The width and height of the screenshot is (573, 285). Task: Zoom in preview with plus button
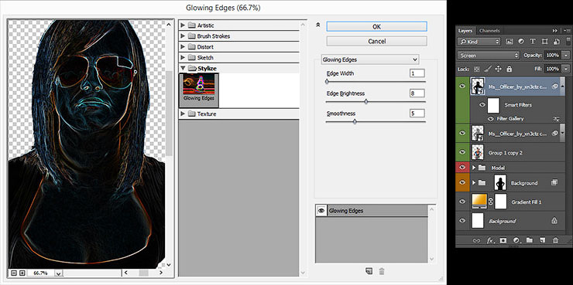[22, 273]
